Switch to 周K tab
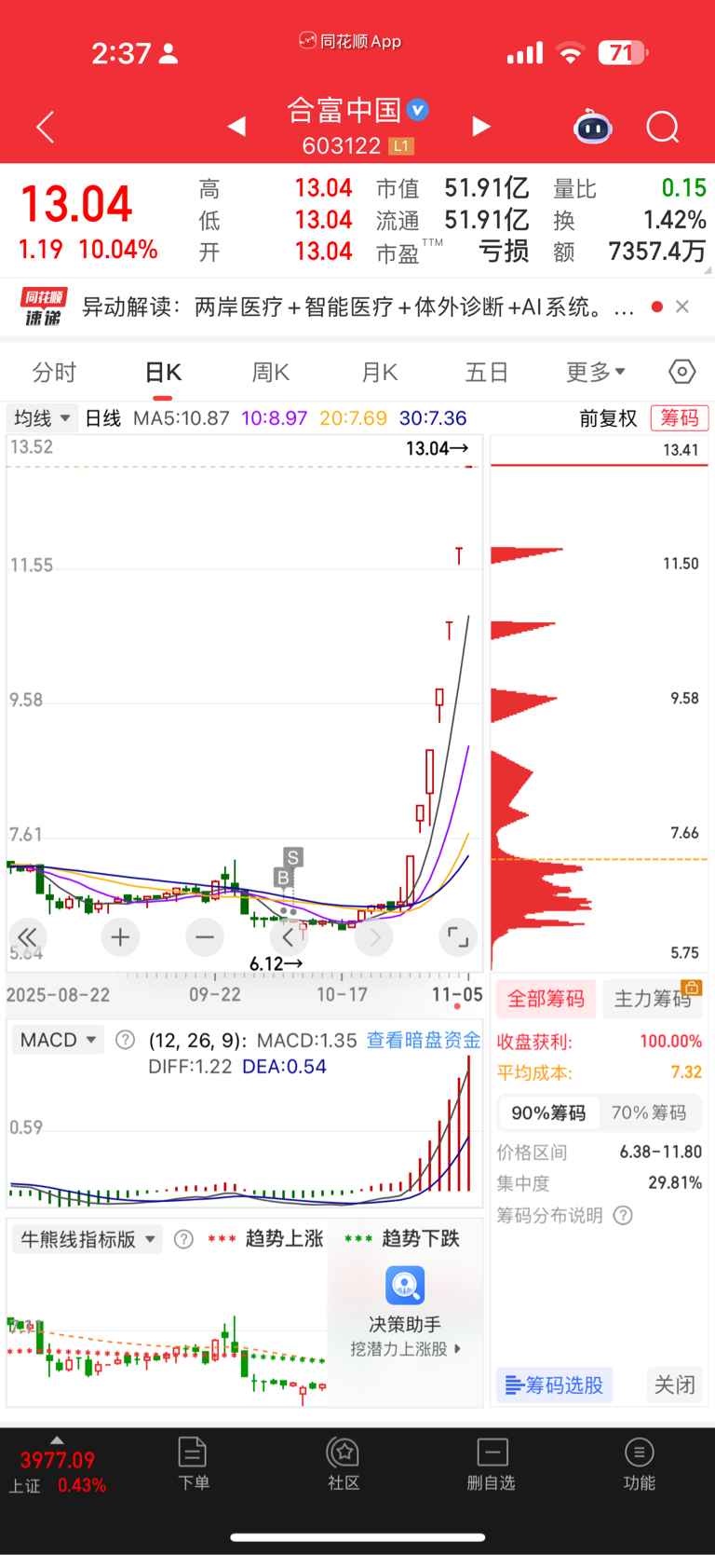Viewport: 715px width, 1555px height. (x=271, y=373)
